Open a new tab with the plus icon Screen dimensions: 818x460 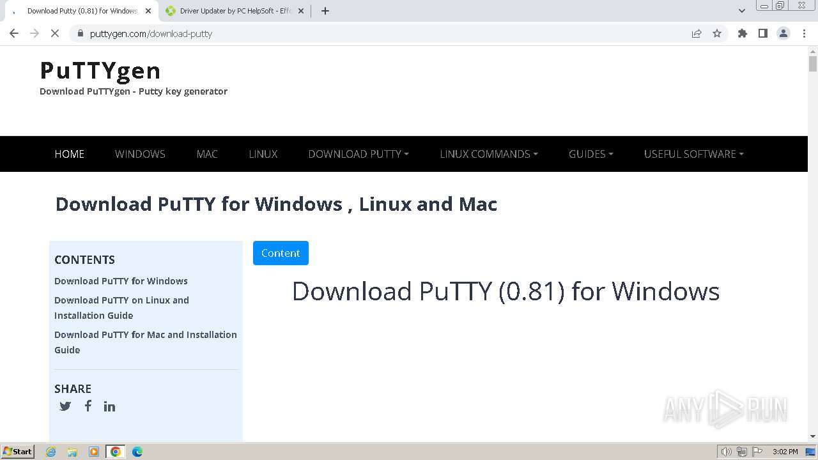coord(325,11)
